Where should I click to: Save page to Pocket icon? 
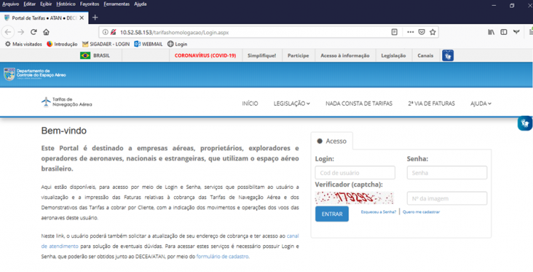pos(421,32)
